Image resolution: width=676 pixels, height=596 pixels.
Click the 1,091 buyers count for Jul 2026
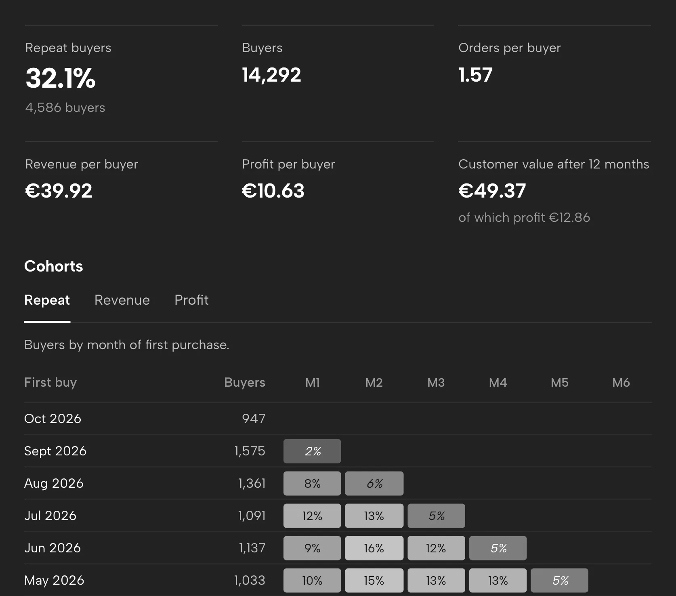252,516
